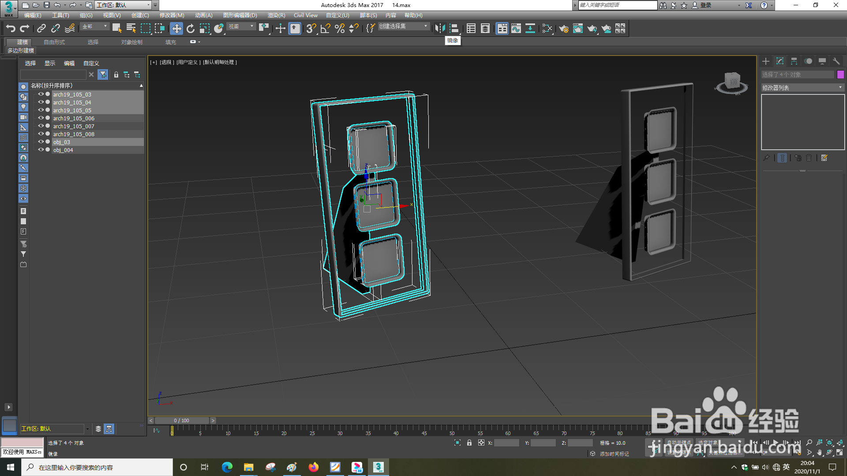Screen dimensions: 847x476
Task: Click the Hierarchy tab in the command panel
Action: pyautogui.click(x=794, y=61)
